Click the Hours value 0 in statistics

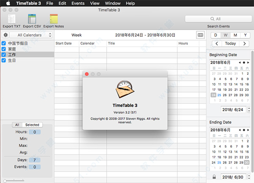pos(35,132)
